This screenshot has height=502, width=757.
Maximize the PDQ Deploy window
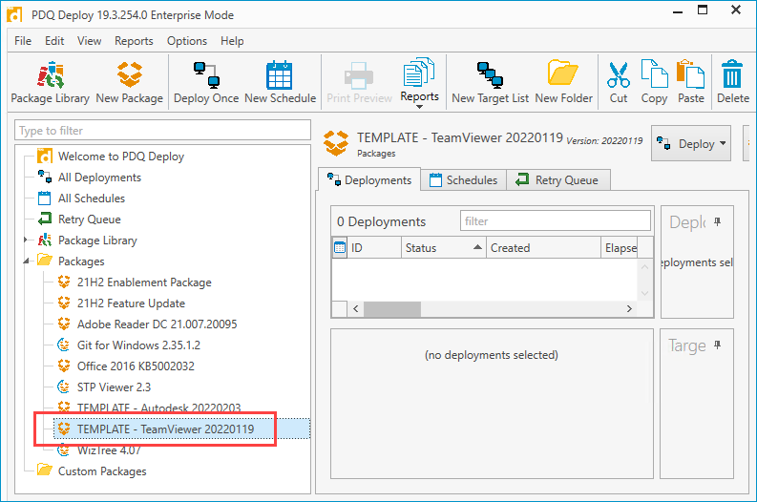[x=703, y=10]
